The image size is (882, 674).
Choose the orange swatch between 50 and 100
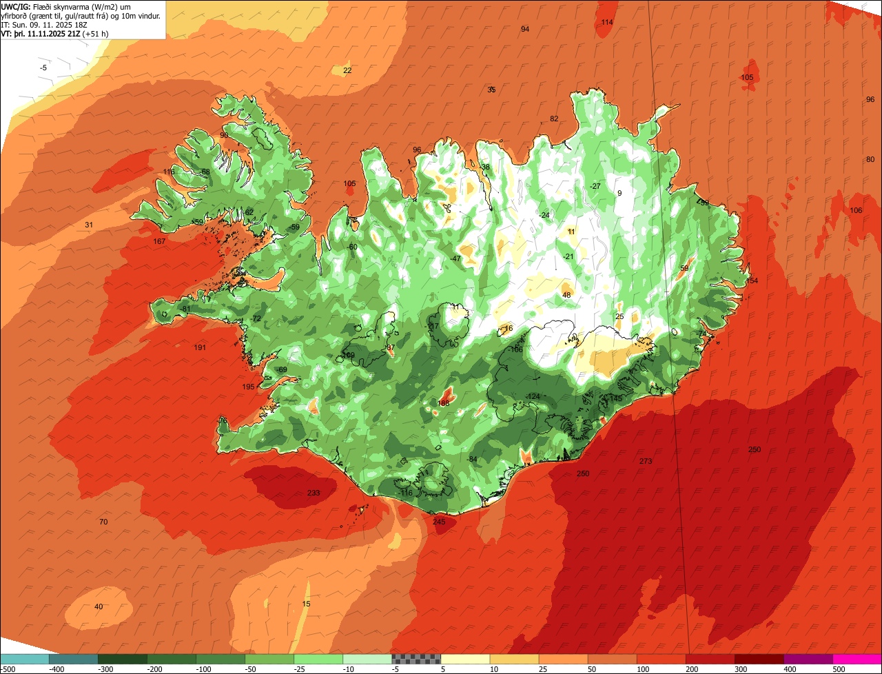click(x=613, y=658)
